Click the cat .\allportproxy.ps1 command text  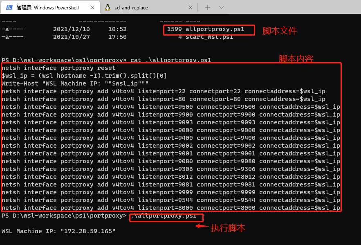(170, 60)
